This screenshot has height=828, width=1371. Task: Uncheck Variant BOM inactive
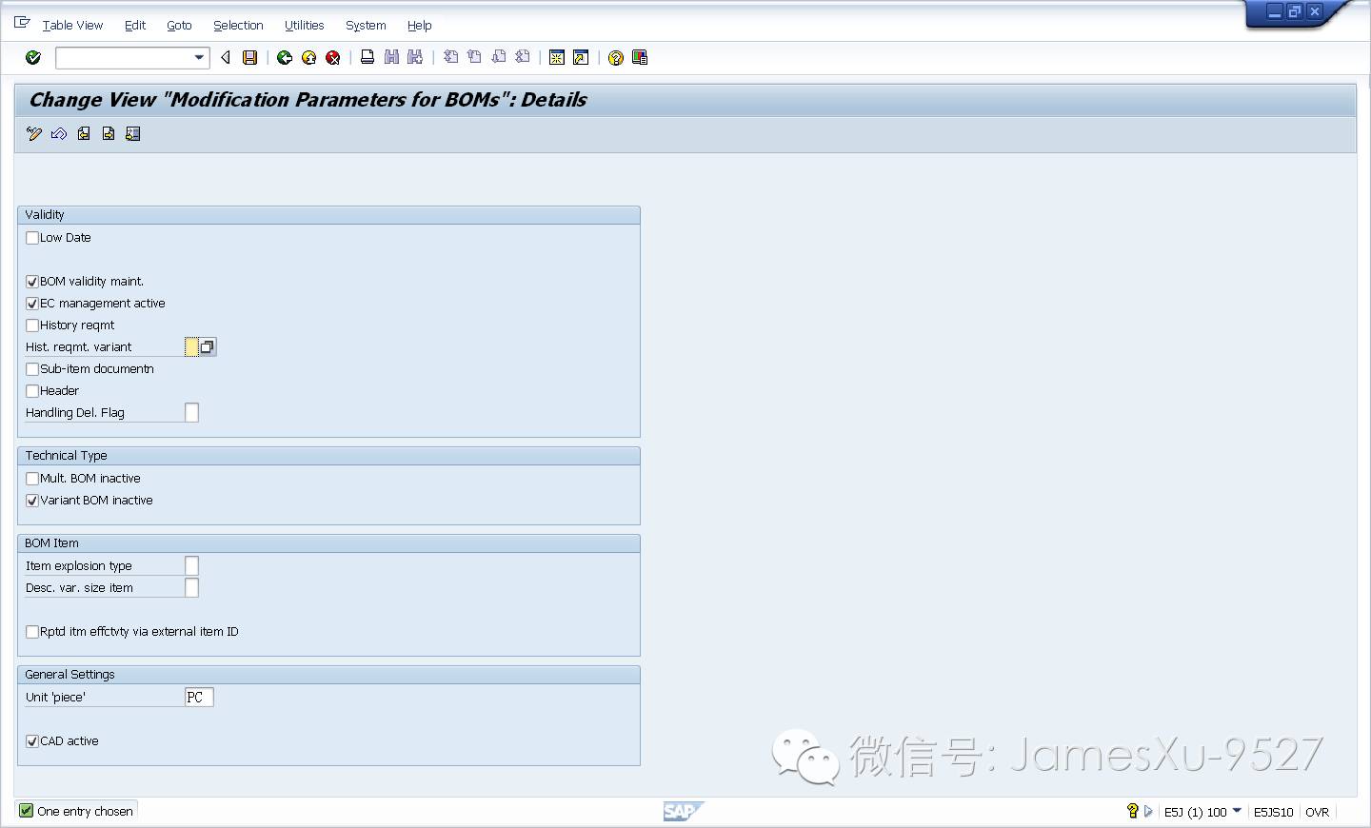[32, 501]
